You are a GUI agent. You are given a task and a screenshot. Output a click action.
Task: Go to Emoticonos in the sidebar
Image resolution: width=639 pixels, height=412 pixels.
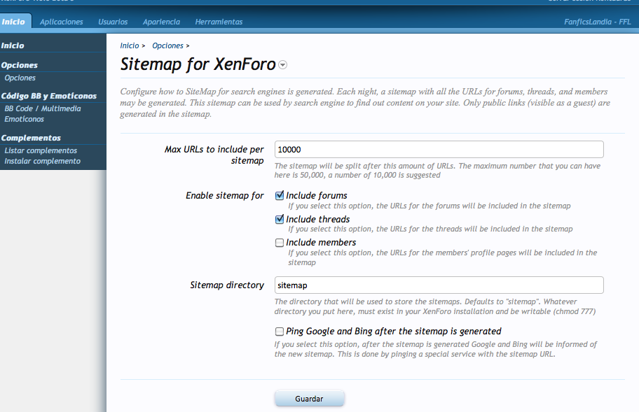pos(24,119)
